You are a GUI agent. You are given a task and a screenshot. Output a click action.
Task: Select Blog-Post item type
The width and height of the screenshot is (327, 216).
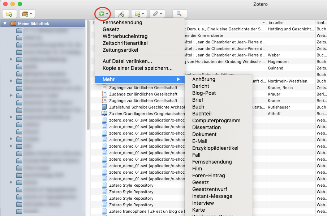pyautogui.click(x=204, y=93)
